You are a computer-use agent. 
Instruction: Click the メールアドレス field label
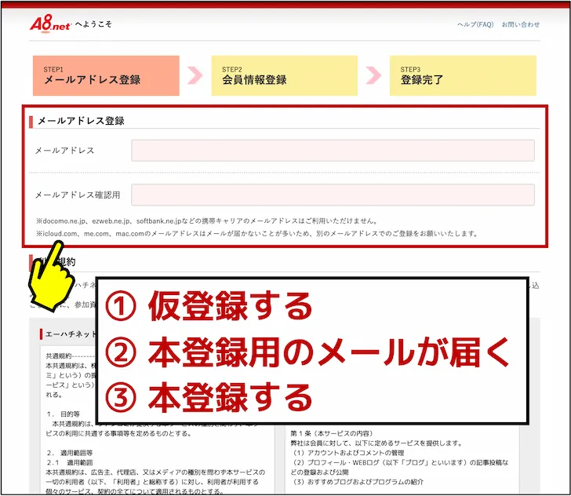[64, 151]
